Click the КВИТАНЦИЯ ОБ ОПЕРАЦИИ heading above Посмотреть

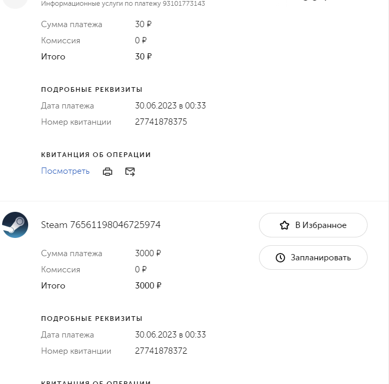tap(96, 155)
